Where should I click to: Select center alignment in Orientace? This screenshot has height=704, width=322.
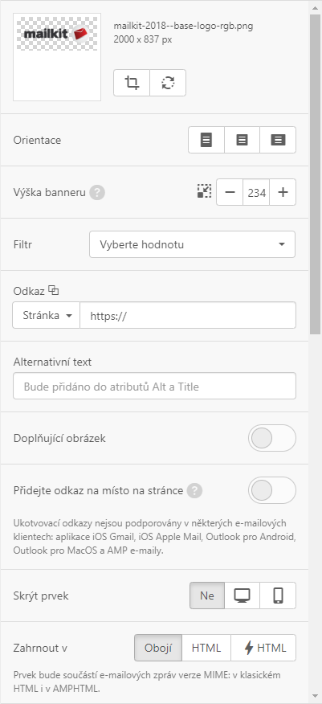243,140
